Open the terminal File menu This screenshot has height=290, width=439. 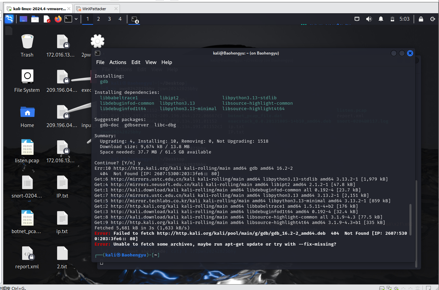click(100, 62)
